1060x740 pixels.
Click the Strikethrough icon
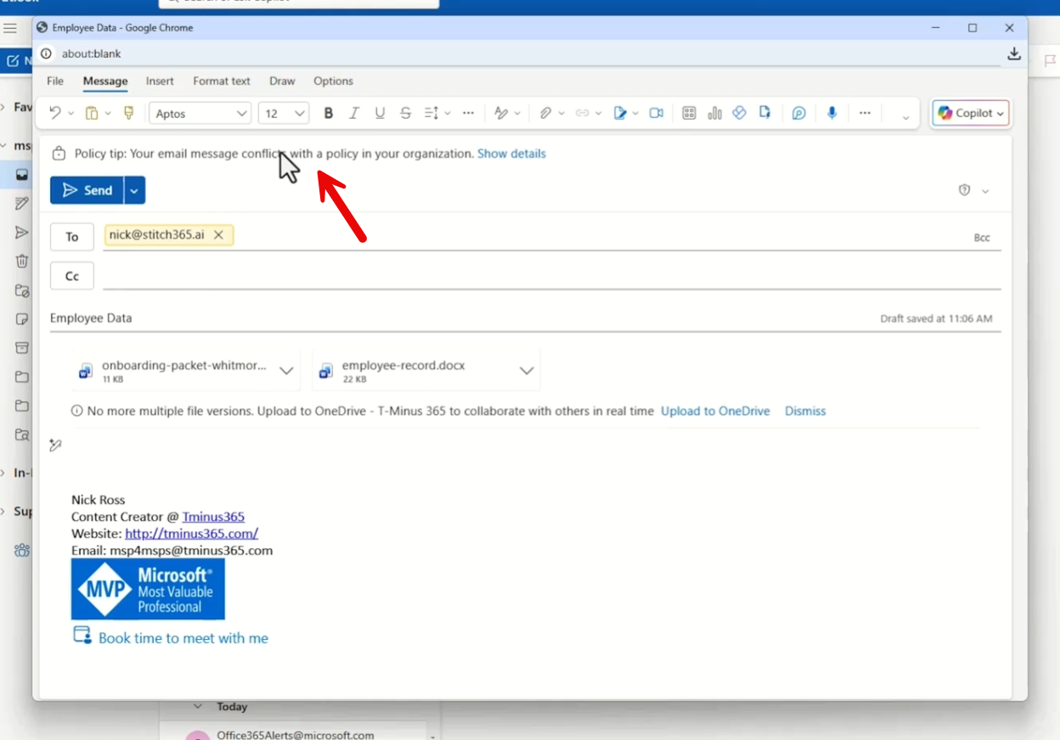pos(405,114)
